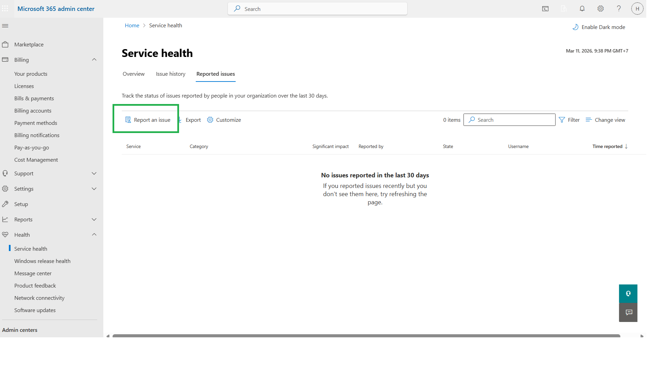Click the Setup wrench icon in sidebar
Image resolution: width=650 pixels, height=382 pixels.
[x=5, y=204]
